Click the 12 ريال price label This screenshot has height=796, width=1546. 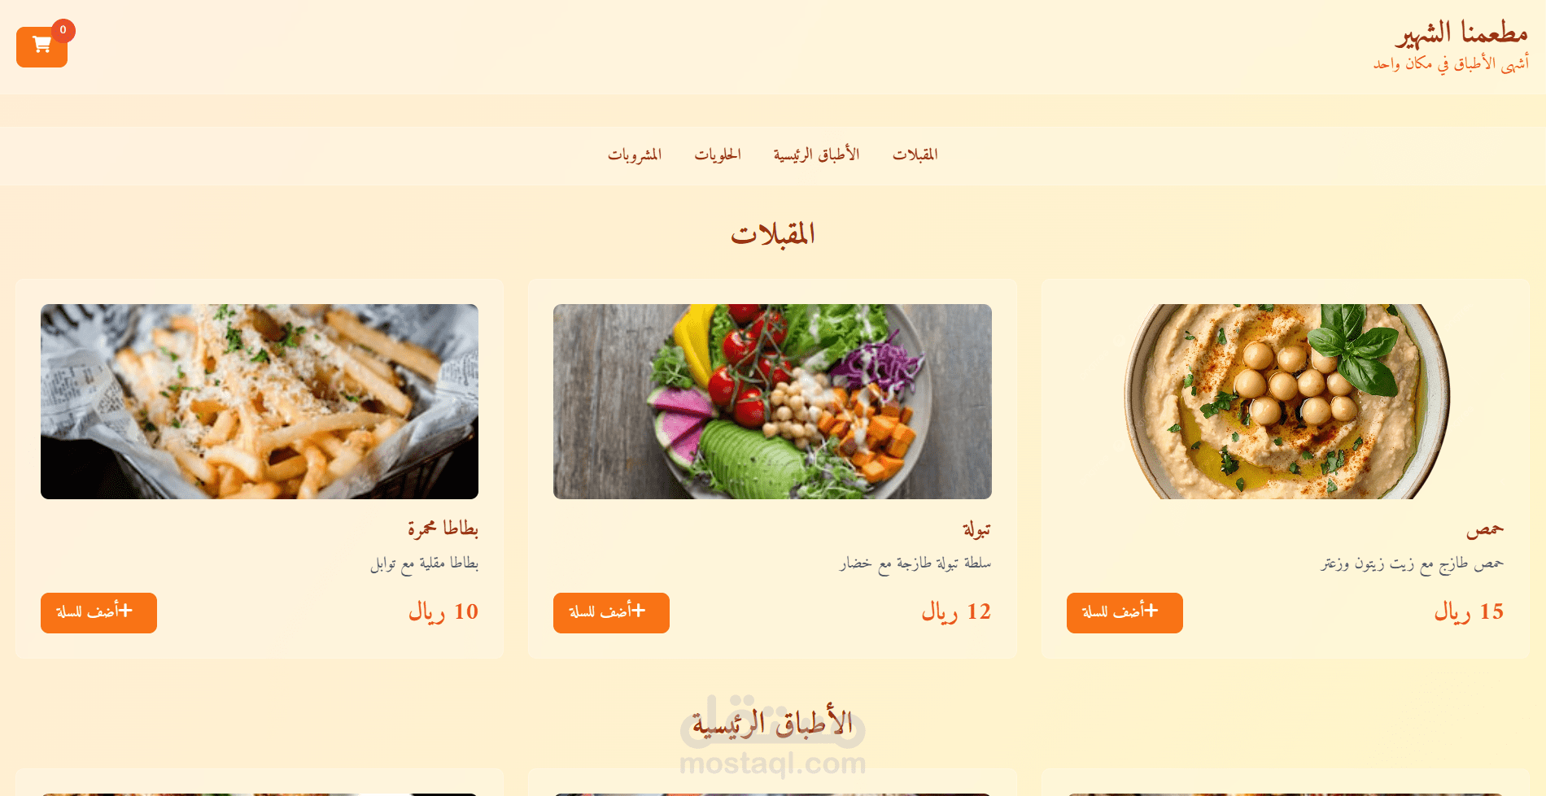pyautogui.click(x=956, y=611)
